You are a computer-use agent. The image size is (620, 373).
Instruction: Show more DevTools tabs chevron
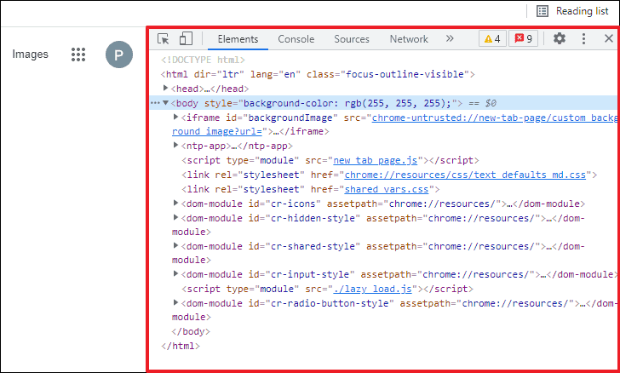click(x=450, y=38)
